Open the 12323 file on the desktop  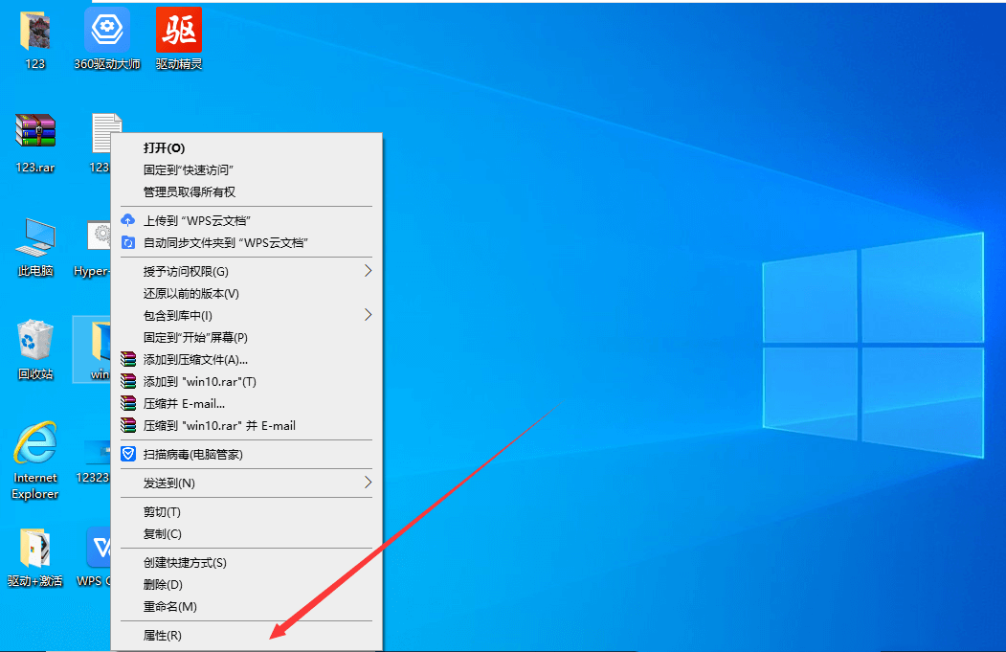coord(95,450)
